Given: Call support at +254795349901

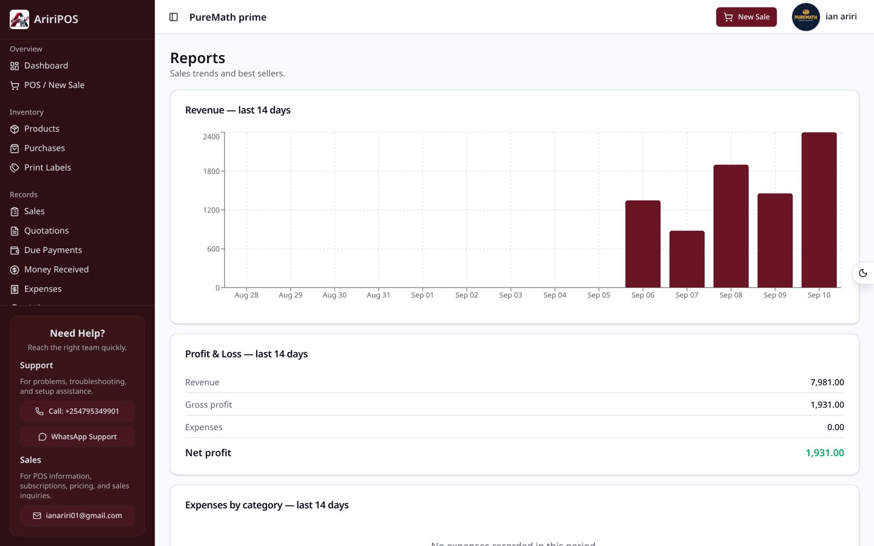Looking at the screenshot, I should [77, 411].
